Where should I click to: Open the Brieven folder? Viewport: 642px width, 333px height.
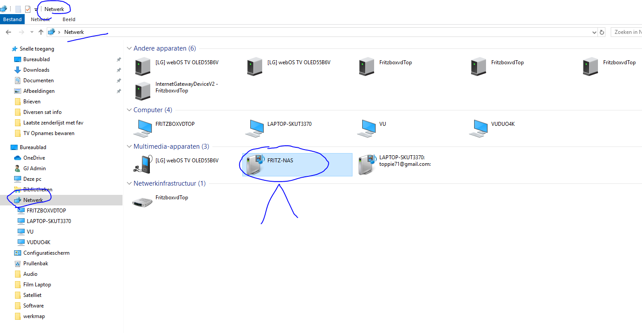(32, 102)
